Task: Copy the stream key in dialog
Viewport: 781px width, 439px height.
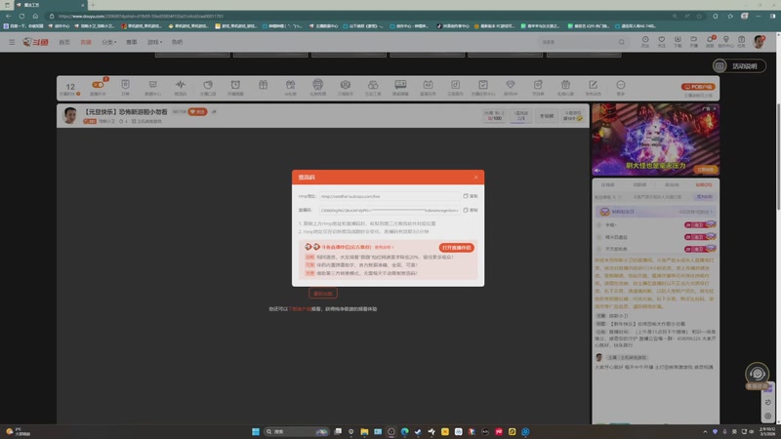Action: (x=471, y=210)
